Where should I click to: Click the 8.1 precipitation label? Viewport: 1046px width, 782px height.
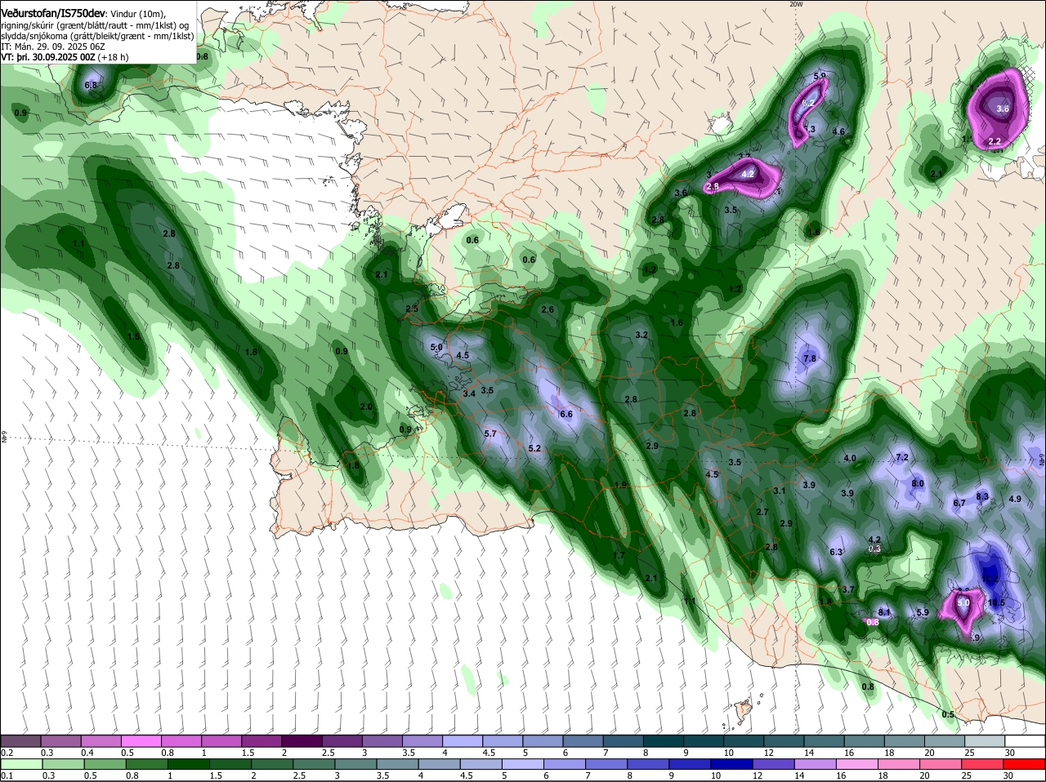pyautogui.click(x=883, y=612)
